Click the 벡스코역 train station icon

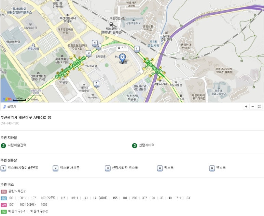(x=111, y=24)
